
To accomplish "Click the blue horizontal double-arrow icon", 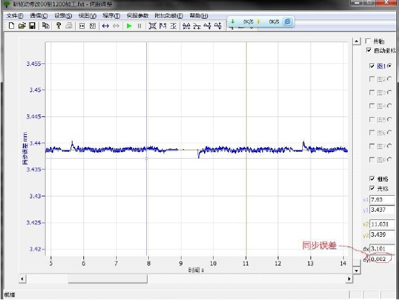I will [105, 26].
